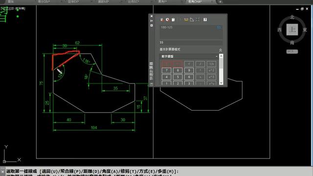Click the Clear History icon in QuickCalc

167,20
